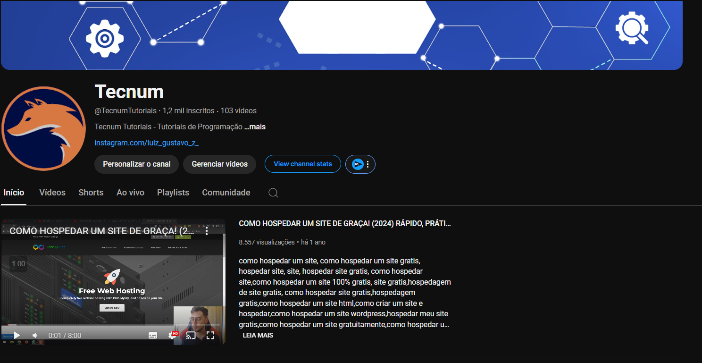Open the Início tab
The image size is (702, 363).
point(14,193)
